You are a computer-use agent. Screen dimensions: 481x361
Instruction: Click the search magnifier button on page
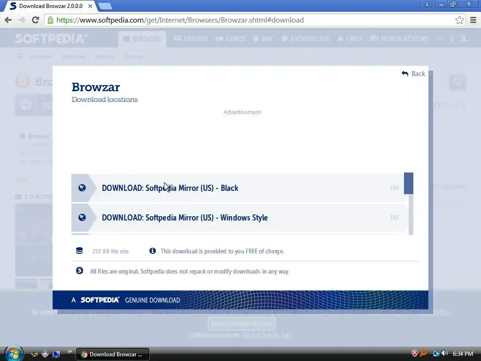tap(458, 82)
